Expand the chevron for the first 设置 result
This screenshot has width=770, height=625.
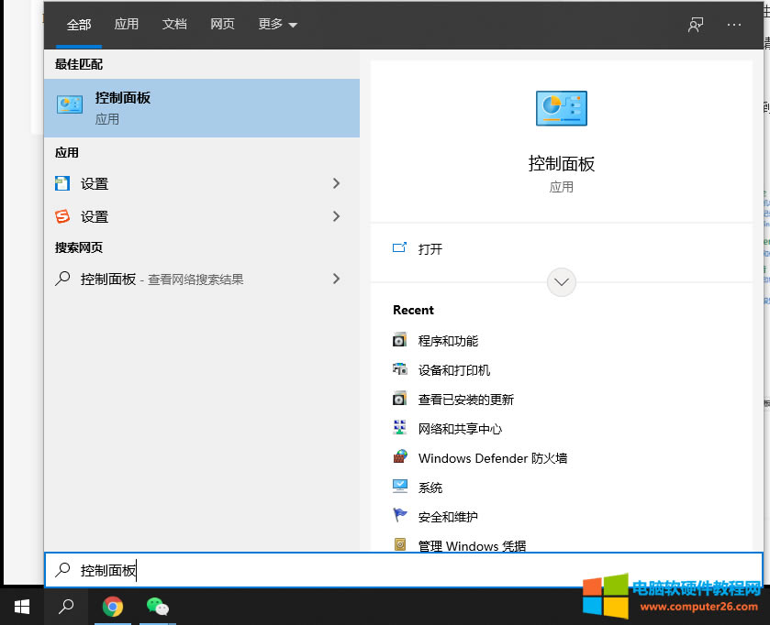click(336, 183)
